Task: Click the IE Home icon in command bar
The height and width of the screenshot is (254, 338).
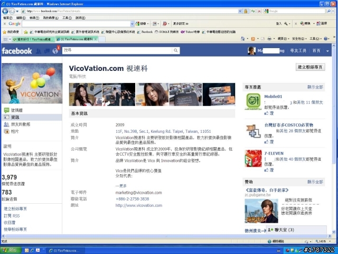Action: (243, 39)
